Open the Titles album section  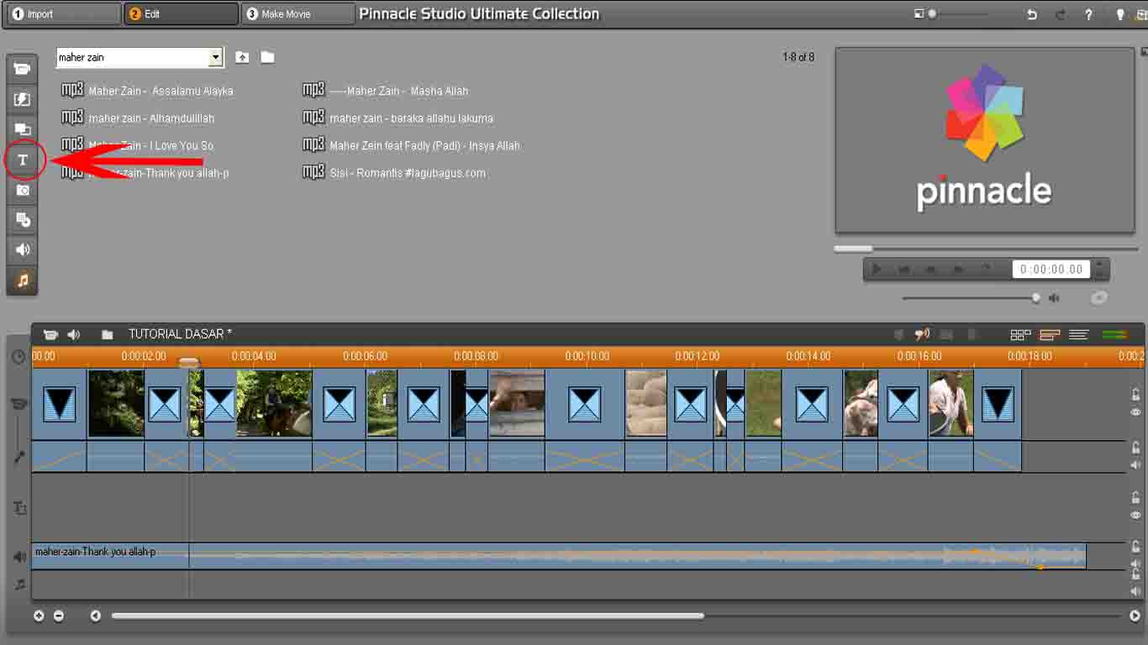(x=23, y=160)
